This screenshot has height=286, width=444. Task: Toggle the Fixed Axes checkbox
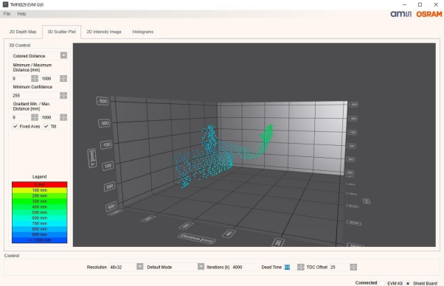coord(15,126)
